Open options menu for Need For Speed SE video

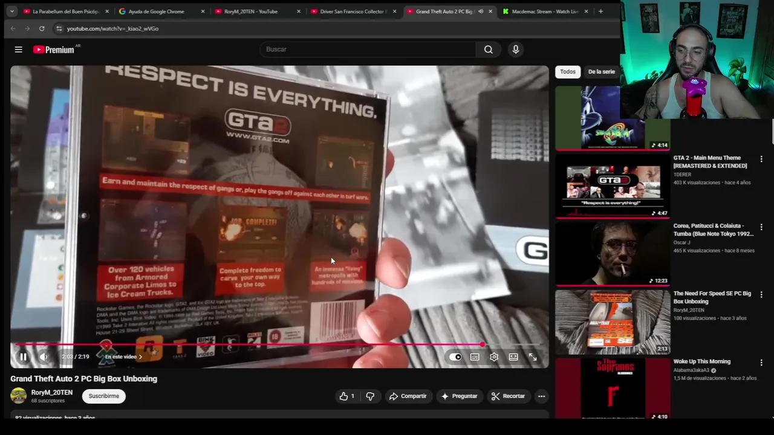point(761,295)
